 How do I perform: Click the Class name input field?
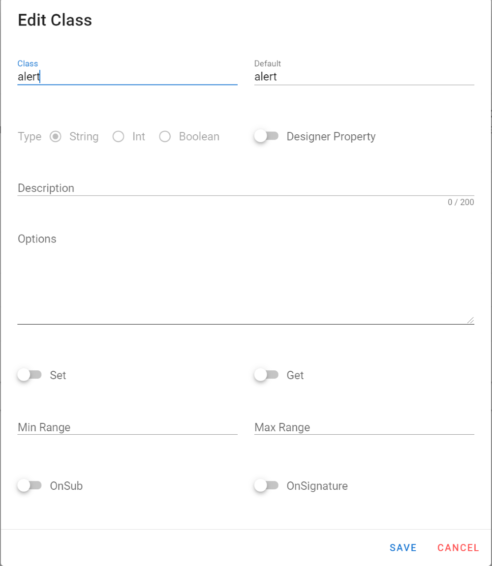pyautogui.click(x=127, y=77)
